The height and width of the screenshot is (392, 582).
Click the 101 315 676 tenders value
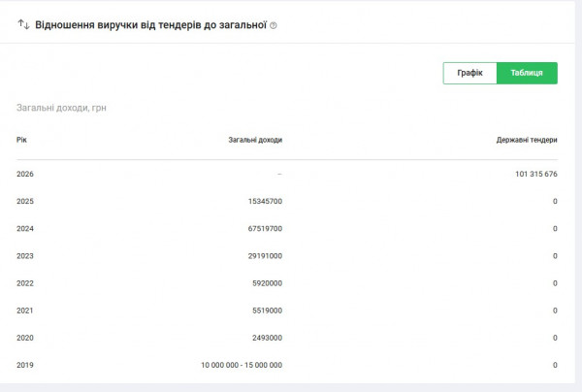pyautogui.click(x=536, y=174)
